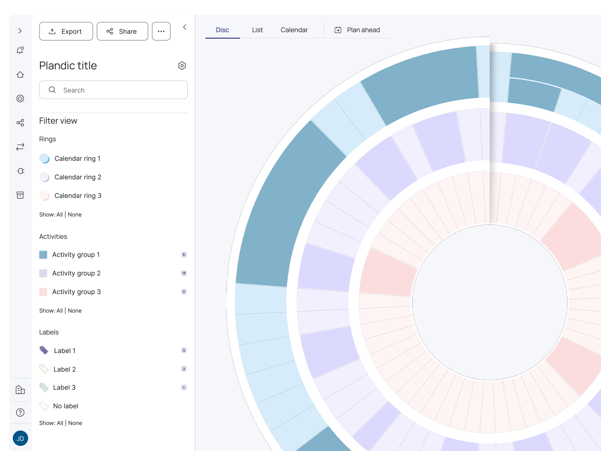Select the Activity group 3 text

coord(76,291)
